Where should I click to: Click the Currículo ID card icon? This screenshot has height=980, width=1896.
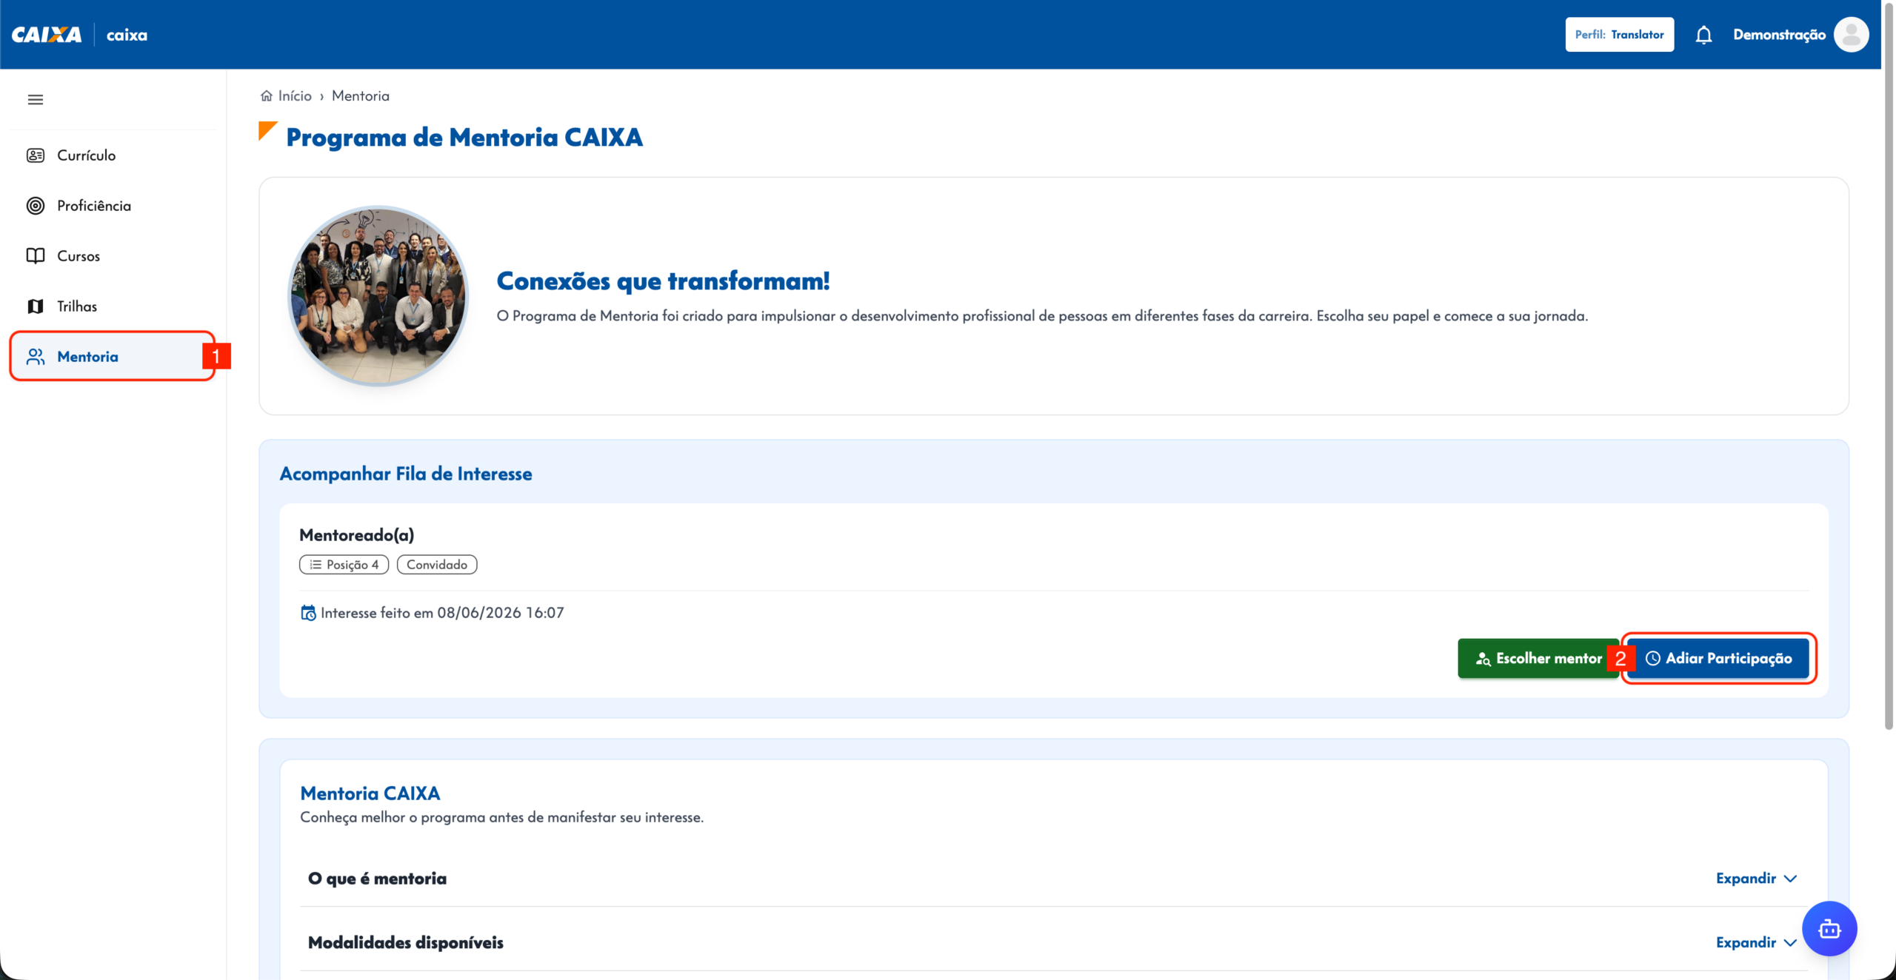(x=36, y=155)
